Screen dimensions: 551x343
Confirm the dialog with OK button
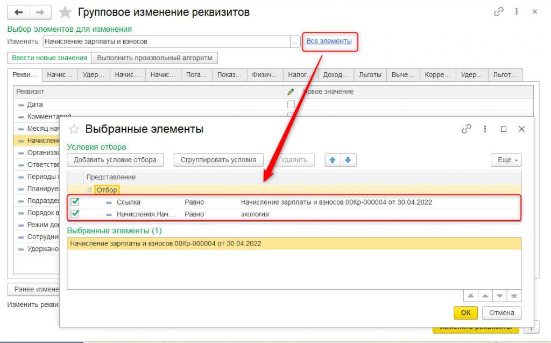coord(465,313)
